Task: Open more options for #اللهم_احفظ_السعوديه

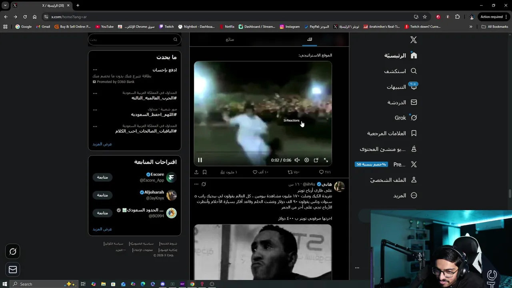Action: [x=95, y=110]
